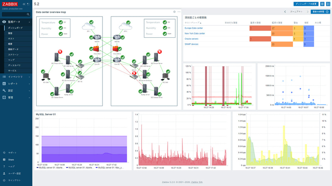332x186 pixels.
Task: Open Europe Data center host group
Action: coord(193,28)
